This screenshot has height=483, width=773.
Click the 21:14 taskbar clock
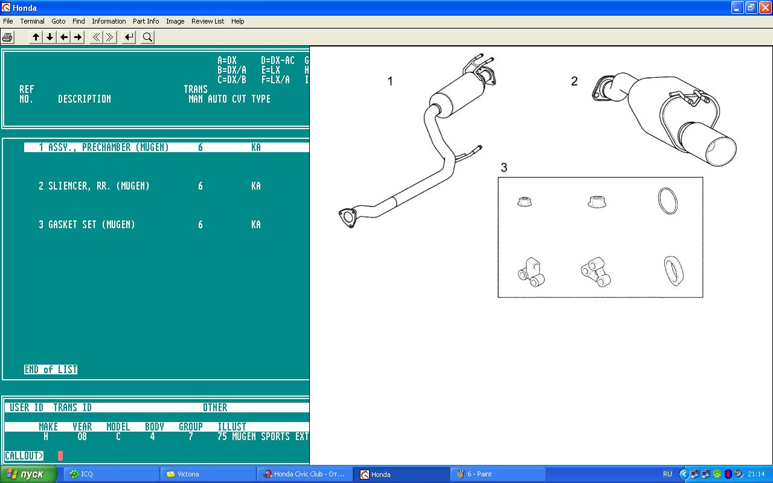click(x=756, y=474)
